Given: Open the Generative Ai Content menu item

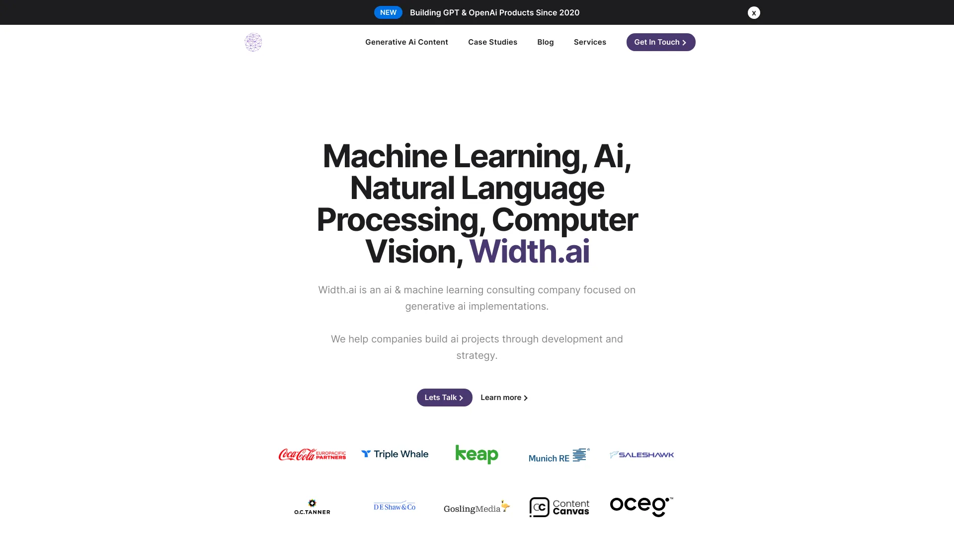Looking at the screenshot, I should pos(406,42).
